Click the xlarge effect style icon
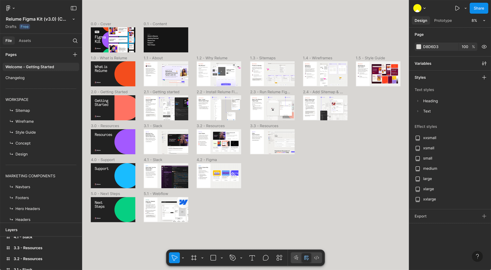491x270 pixels. click(418, 189)
